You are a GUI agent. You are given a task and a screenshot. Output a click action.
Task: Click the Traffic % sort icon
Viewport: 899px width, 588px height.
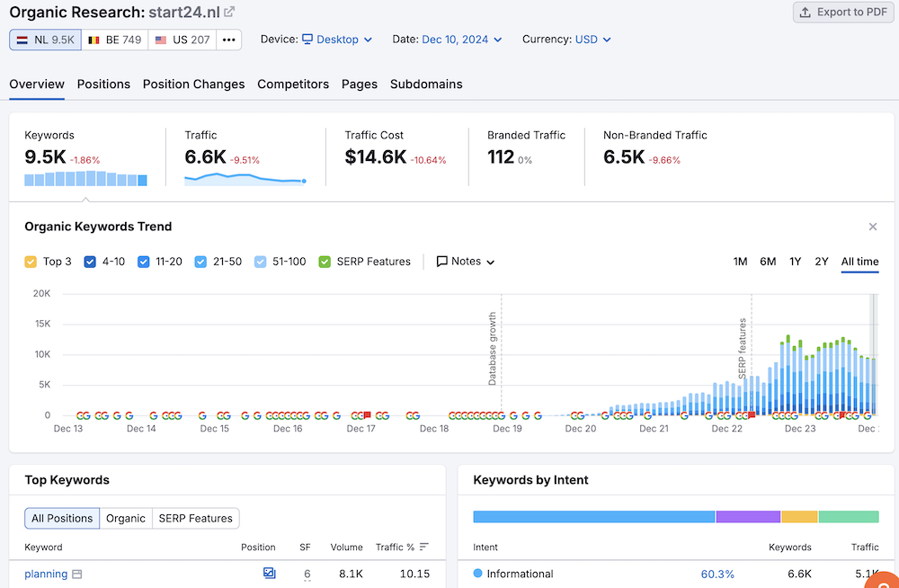[424, 547]
